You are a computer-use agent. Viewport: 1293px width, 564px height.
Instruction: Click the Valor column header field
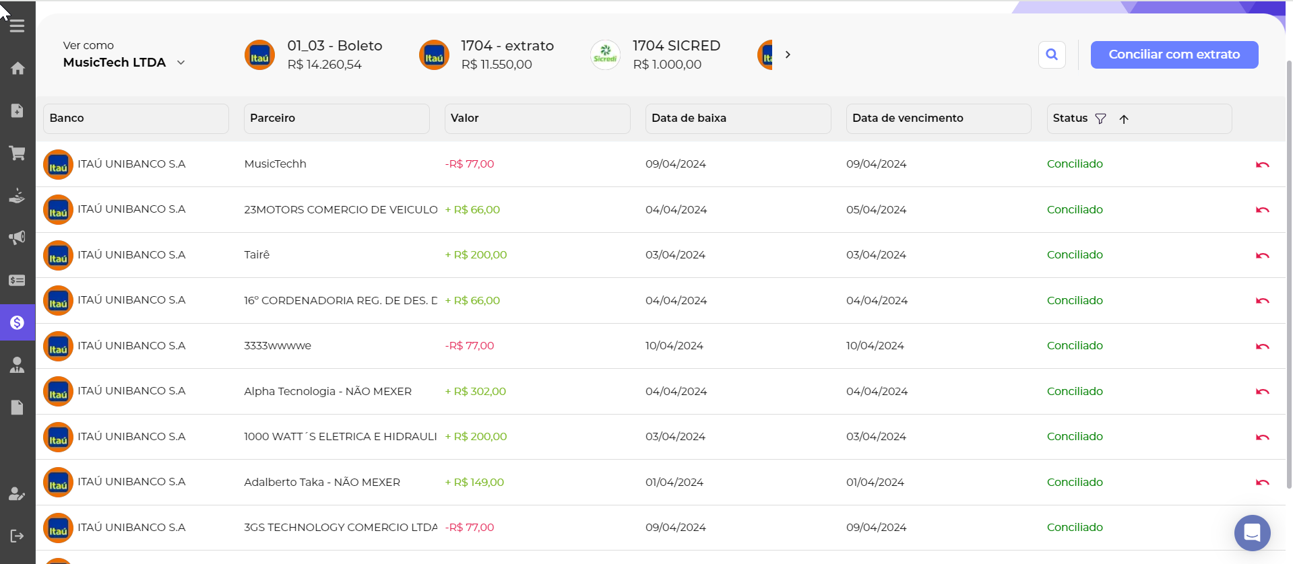537,118
